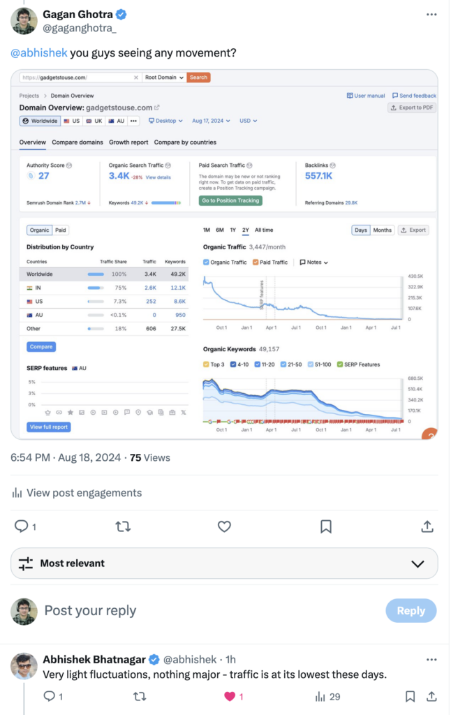451x715 pixels.
Task: Switch to the Growth report tab
Action: (128, 142)
